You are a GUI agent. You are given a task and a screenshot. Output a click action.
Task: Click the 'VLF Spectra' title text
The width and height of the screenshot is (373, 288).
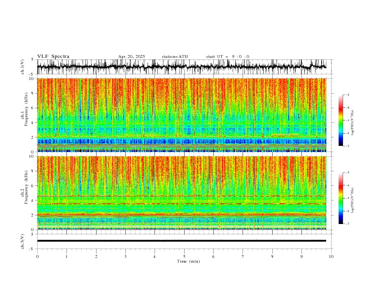tap(53, 56)
